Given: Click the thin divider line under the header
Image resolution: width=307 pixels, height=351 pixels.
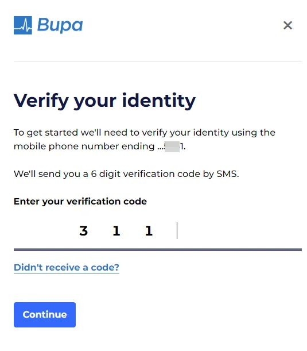Looking at the screenshot, I should coord(158,61).
